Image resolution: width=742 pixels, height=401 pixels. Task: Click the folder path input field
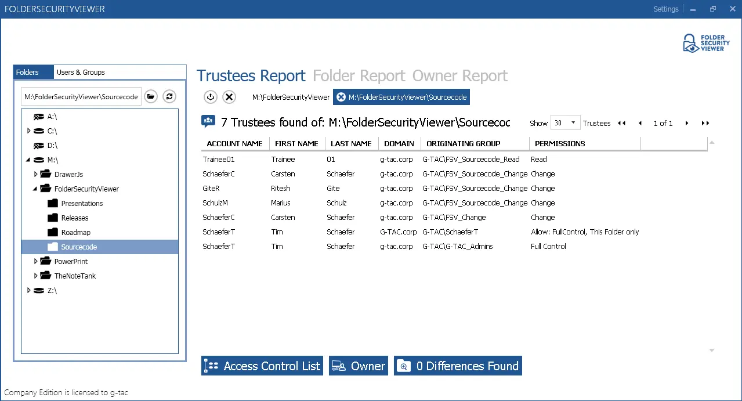click(x=81, y=97)
